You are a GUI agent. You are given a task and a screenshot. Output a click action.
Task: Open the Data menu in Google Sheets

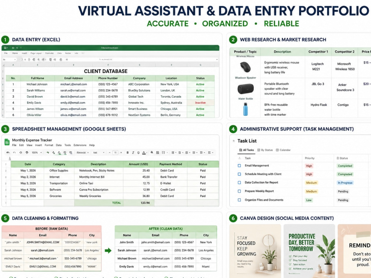[59, 145]
